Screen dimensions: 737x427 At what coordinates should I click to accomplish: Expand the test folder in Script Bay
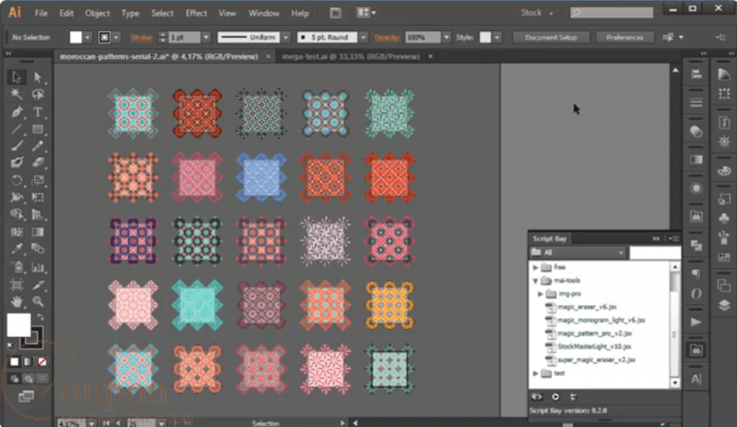coord(535,374)
